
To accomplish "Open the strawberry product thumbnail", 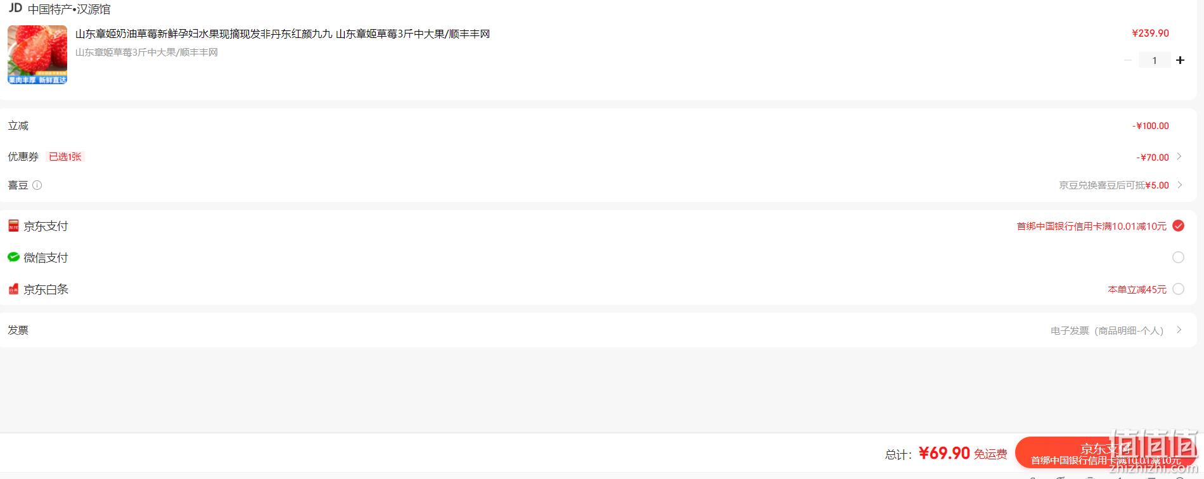I will pyautogui.click(x=37, y=54).
